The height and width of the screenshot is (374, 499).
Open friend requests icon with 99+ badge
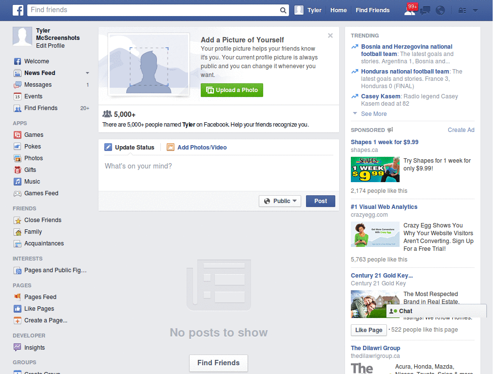(x=410, y=10)
